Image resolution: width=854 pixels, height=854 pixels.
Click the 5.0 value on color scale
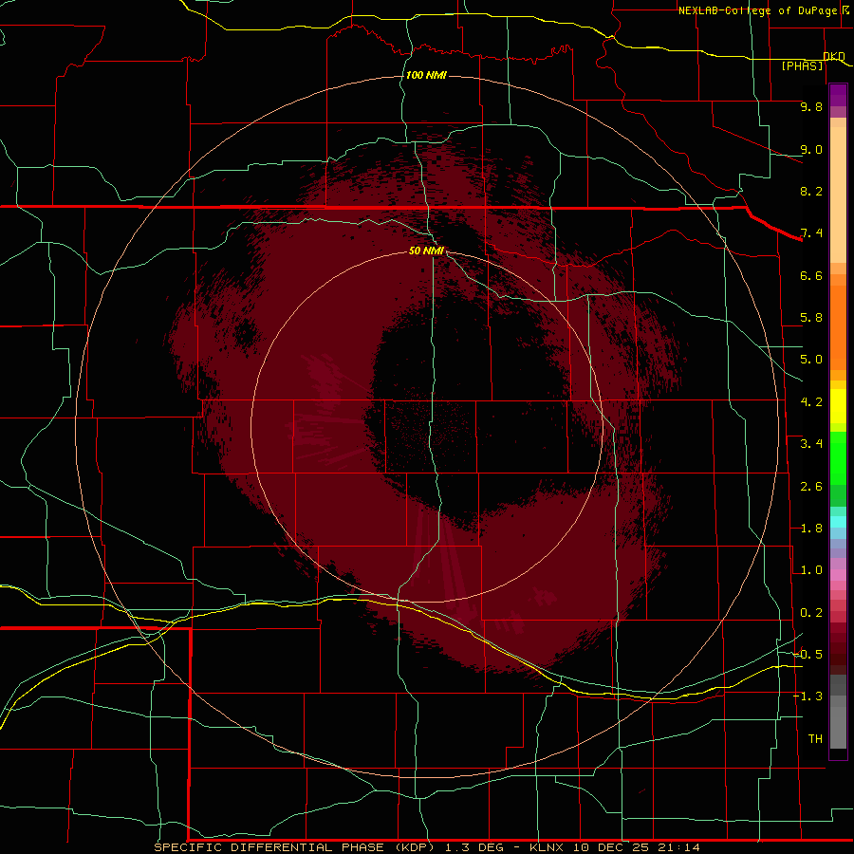coord(811,360)
